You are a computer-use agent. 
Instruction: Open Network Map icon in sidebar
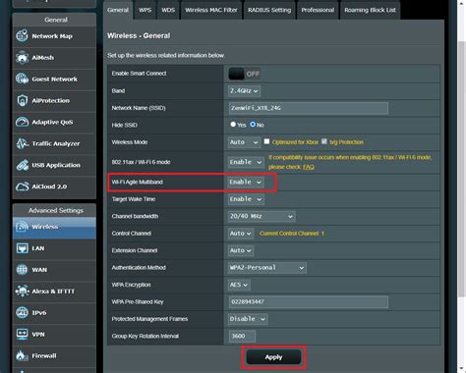click(x=22, y=36)
